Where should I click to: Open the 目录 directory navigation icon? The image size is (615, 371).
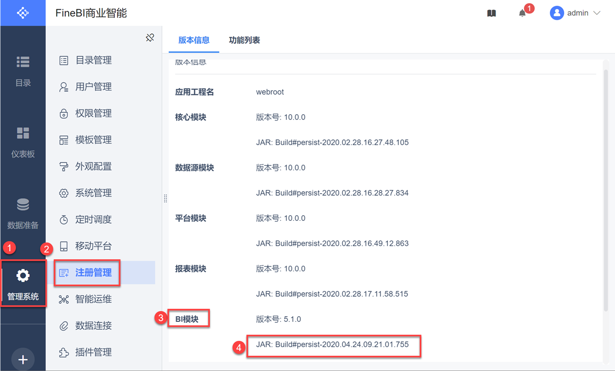(23, 61)
